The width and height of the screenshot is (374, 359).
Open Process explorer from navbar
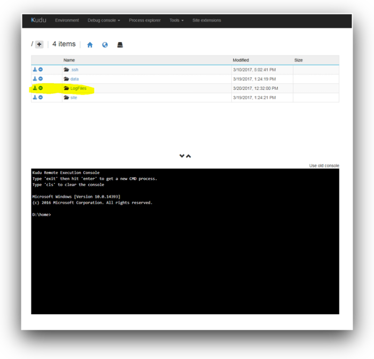point(144,20)
